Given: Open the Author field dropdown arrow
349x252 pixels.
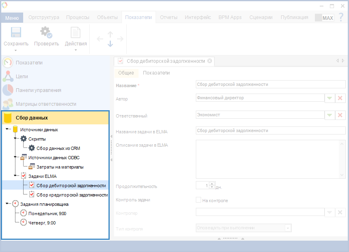Looking at the screenshot, I should click(329, 98).
